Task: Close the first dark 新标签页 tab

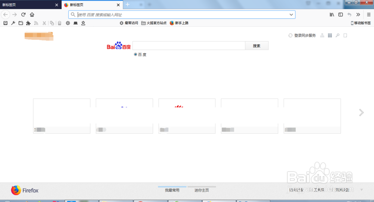Action: (56, 5)
